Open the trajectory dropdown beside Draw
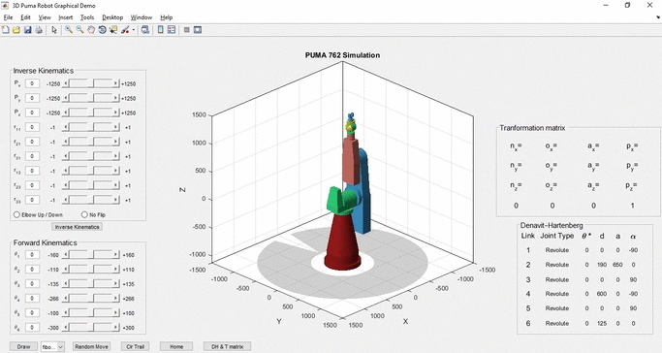This screenshot has width=662, height=353. click(52, 346)
